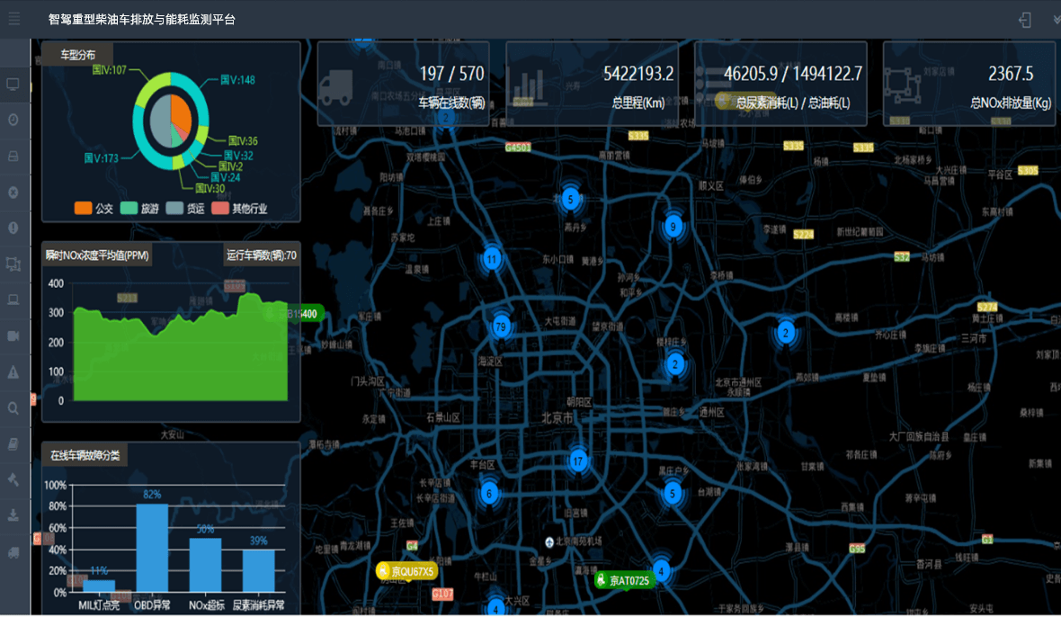The width and height of the screenshot is (1061, 617).
Task: Click the 总里程(Km) statistic card
Action: click(x=592, y=84)
